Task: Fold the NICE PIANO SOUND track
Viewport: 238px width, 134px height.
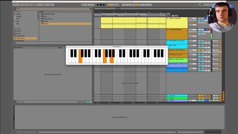Action: pyautogui.click(x=167, y=30)
